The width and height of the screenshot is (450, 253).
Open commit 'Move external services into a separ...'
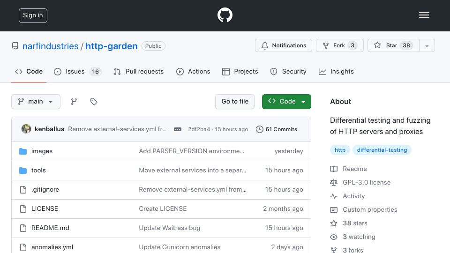coord(193,171)
